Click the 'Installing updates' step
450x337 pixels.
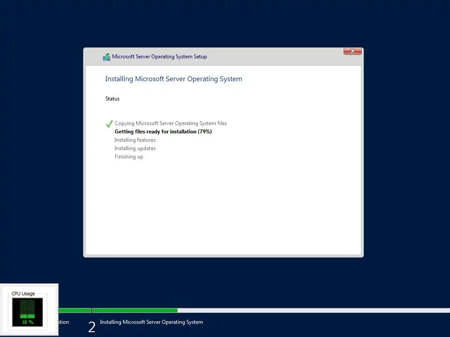[135, 148]
